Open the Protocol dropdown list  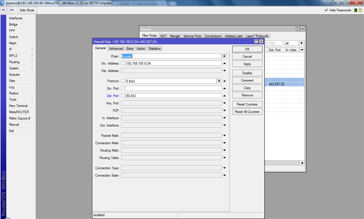click(x=219, y=81)
